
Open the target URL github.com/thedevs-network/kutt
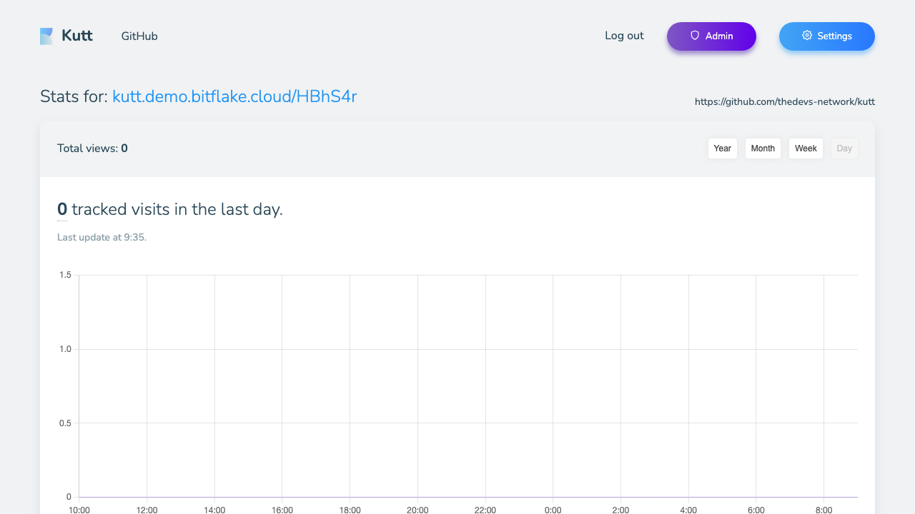coord(785,102)
